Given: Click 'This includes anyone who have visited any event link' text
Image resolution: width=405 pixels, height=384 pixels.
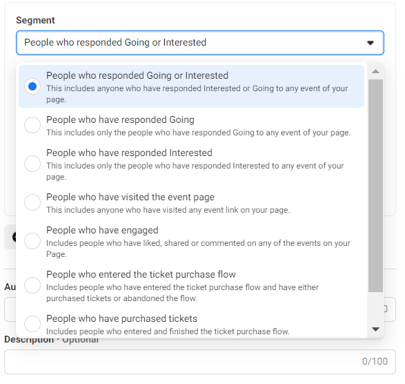Looking at the screenshot, I should (x=168, y=210).
